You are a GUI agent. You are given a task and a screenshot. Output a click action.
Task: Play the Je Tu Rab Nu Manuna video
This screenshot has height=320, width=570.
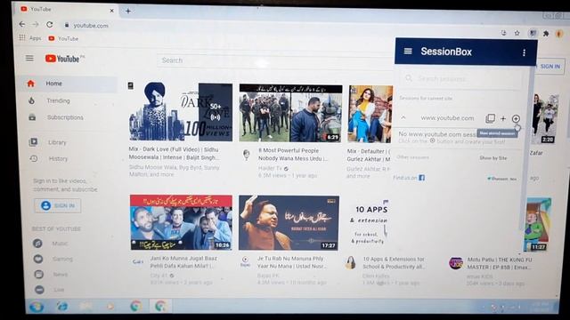tap(289, 223)
